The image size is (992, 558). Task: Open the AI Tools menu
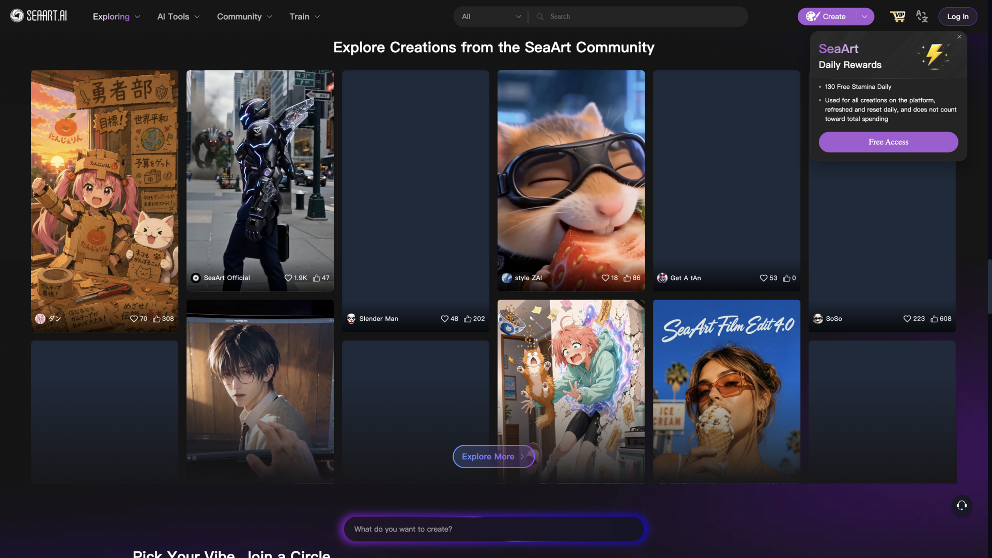click(x=178, y=17)
